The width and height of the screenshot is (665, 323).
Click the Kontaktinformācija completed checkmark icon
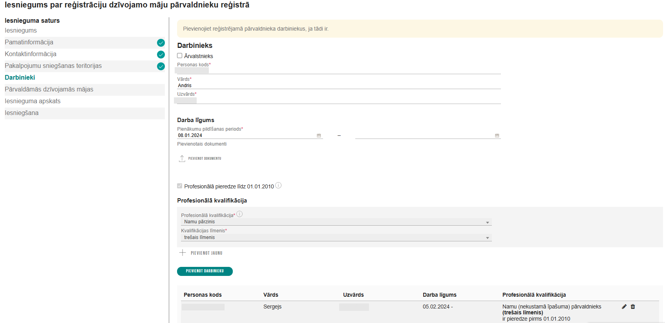pyautogui.click(x=161, y=55)
